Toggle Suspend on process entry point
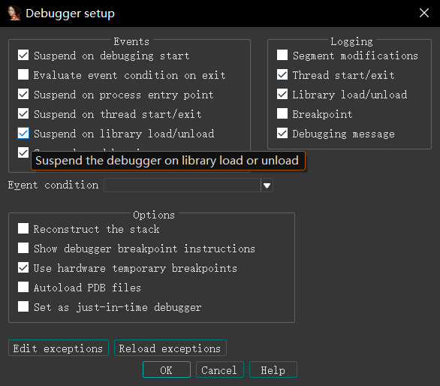This screenshot has height=386, width=440. (23, 94)
